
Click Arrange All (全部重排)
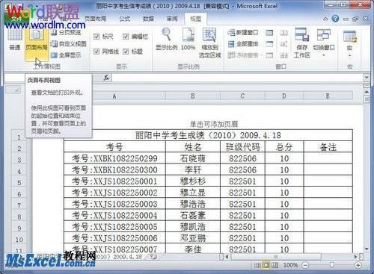[x=243, y=44]
